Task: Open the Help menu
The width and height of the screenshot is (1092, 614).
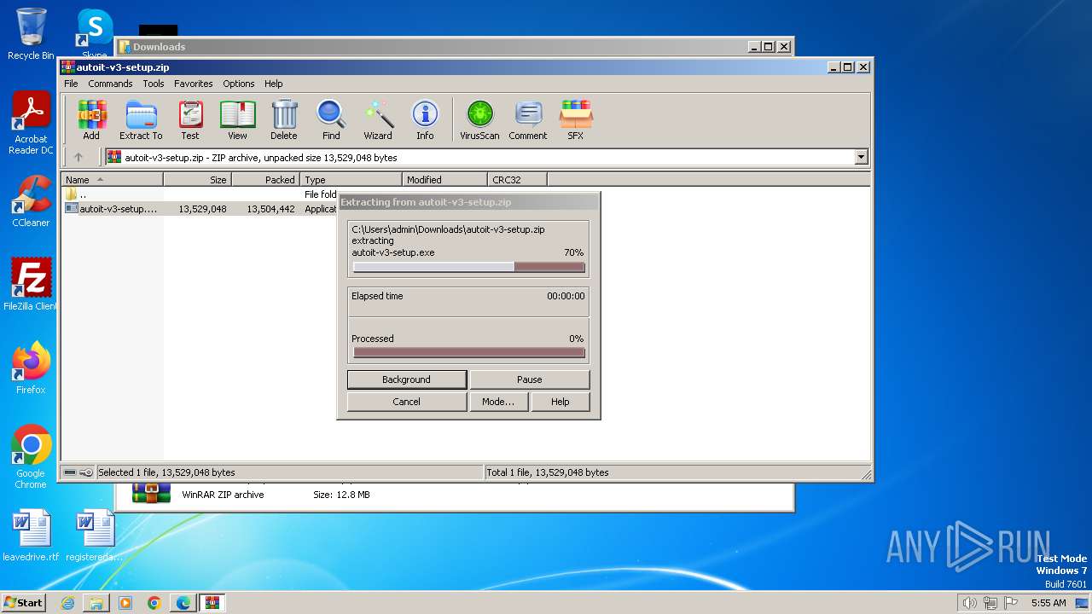Action: click(x=273, y=84)
